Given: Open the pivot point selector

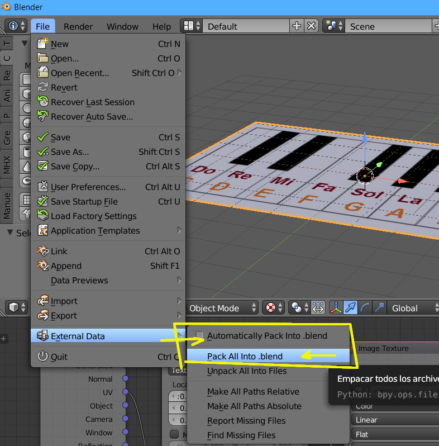Looking at the screenshot, I should click(x=299, y=308).
